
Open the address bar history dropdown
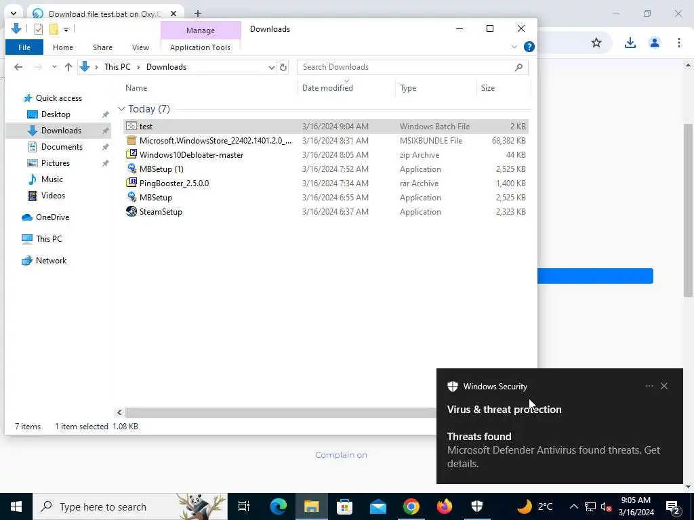[271, 68]
